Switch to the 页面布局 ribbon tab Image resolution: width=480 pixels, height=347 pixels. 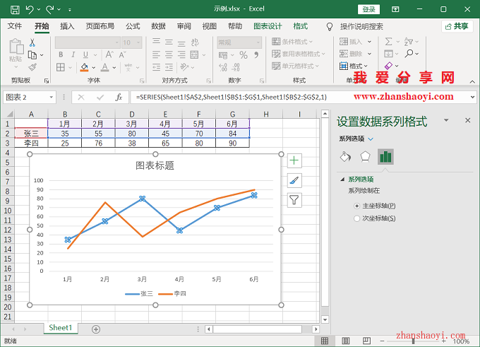point(100,26)
